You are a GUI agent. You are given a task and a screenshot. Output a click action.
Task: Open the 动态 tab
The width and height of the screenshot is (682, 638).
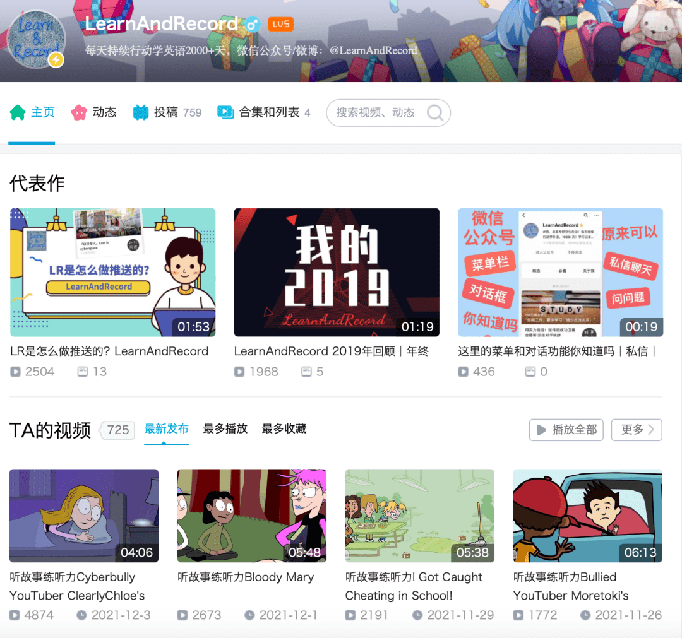pyautogui.click(x=94, y=112)
